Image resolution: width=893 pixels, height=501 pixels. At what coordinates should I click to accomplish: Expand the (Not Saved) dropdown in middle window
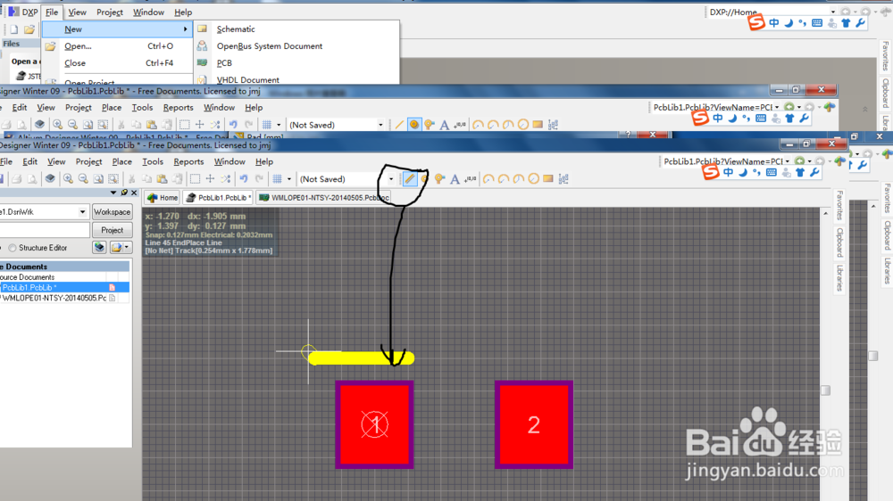pos(380,125)
